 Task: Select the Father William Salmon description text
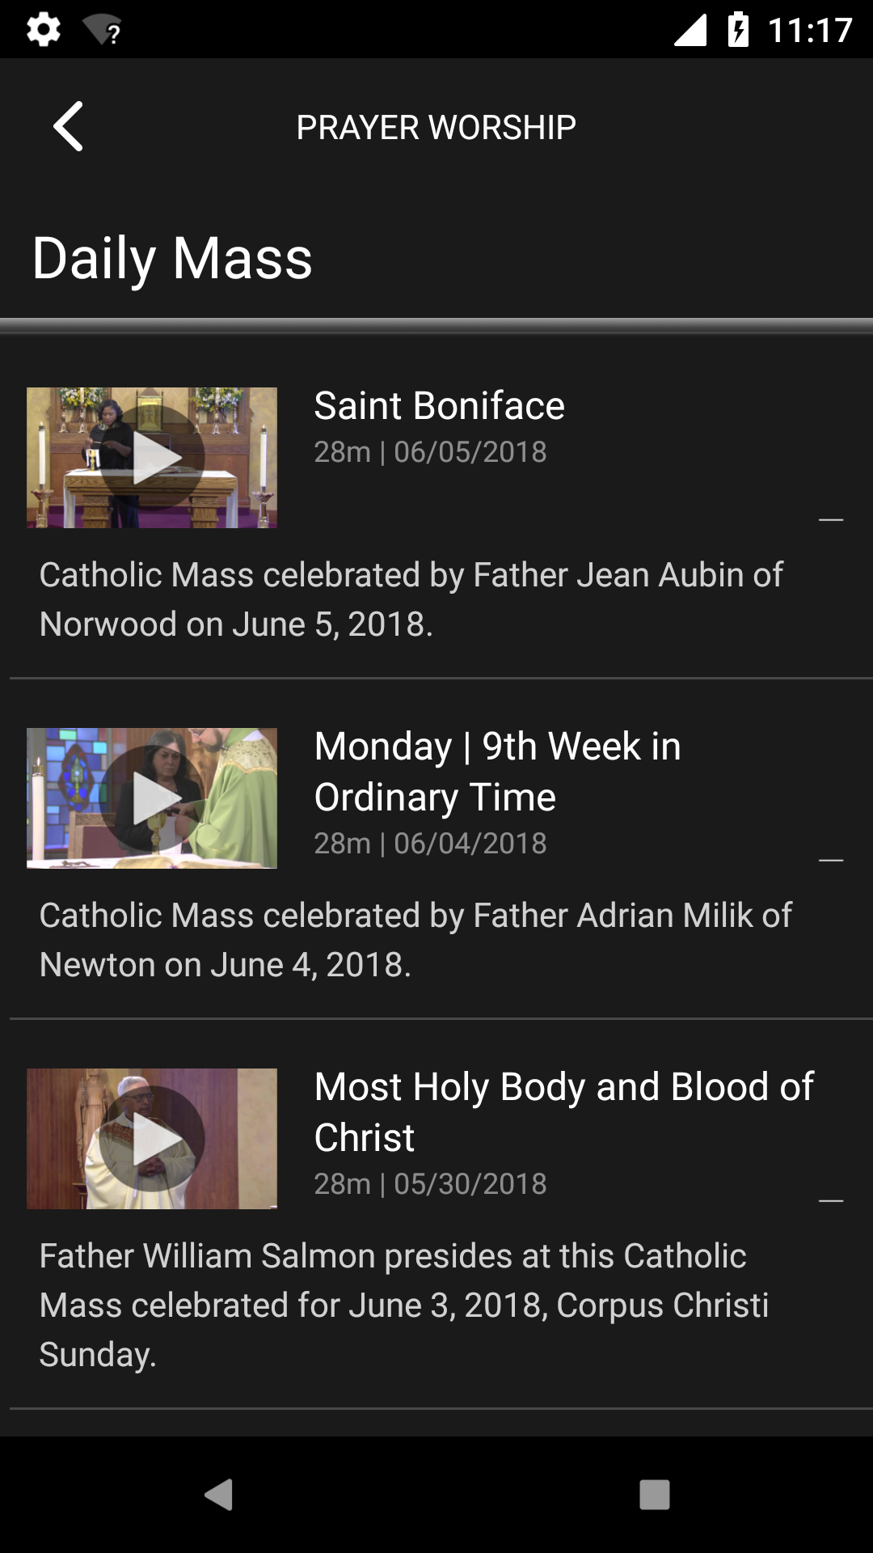coord(403,1305)
